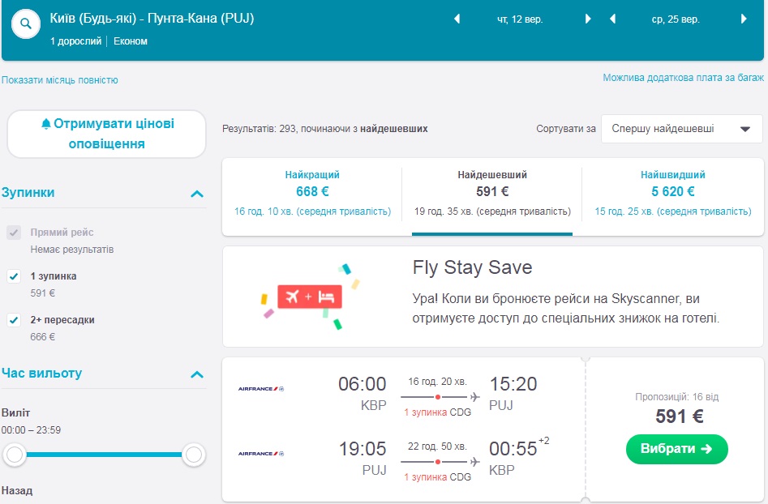Click the search magnifier icon
Image resolution: width=768 pixels, height=504 pixels.
[26, 24]
